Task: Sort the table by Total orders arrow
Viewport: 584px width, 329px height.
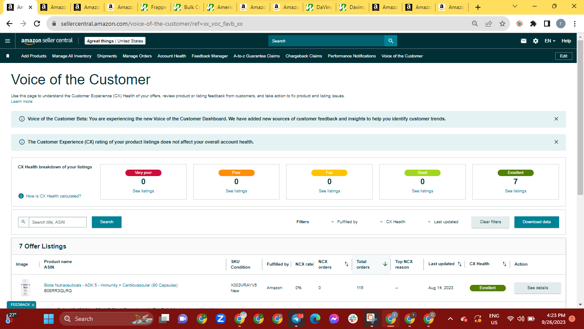Action: 385,264
